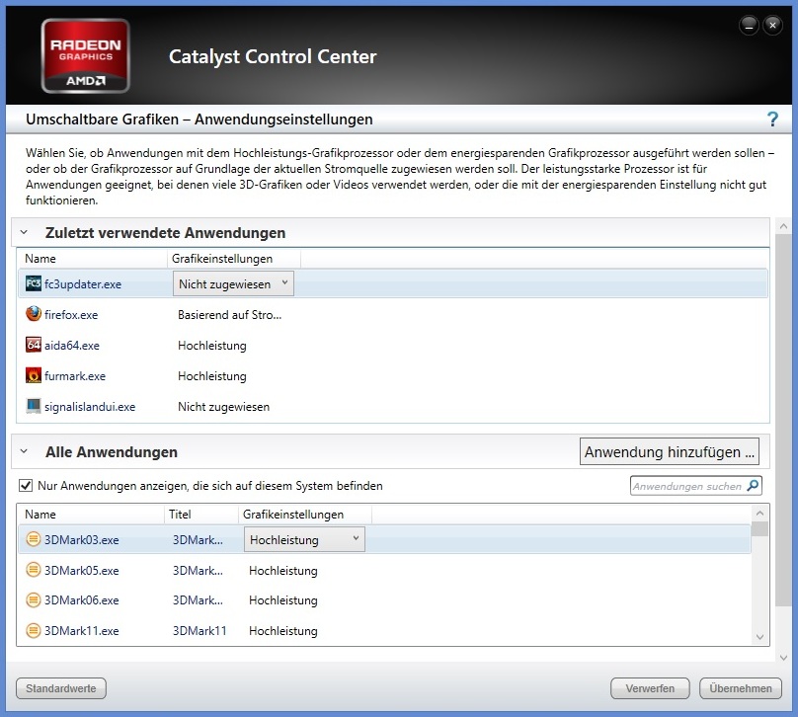Click the AIDA64 icon beside aida64.exe
The height and width of the screenshot is (717, 798).
33,345
